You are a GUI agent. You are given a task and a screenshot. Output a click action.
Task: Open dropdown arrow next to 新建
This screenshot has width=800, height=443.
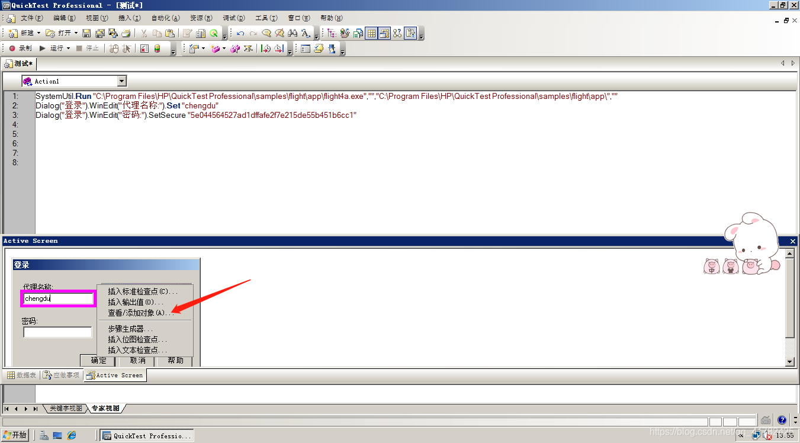point(39,33)
